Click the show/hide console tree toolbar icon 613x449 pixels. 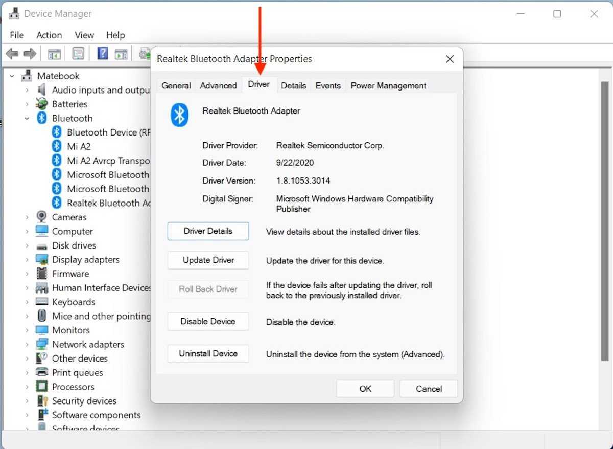[x=54, y=54]
